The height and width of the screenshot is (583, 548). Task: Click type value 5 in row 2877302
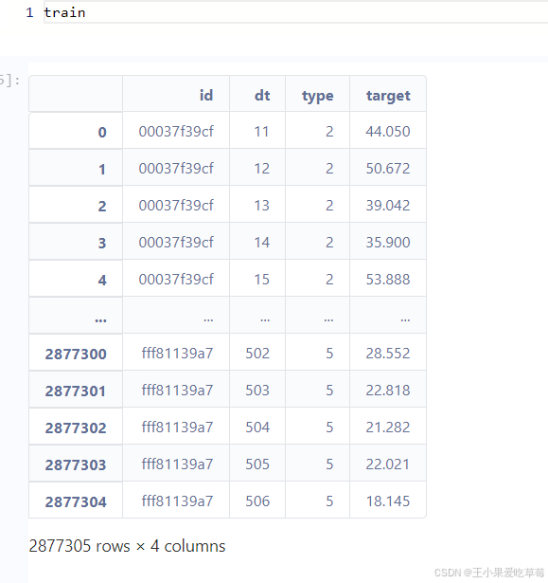pyautogui.click(x=329, y=428)
